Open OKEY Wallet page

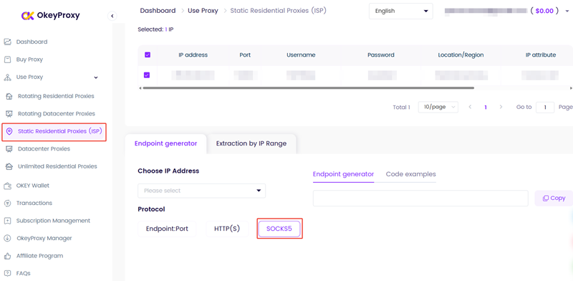[x=33, y=186]
